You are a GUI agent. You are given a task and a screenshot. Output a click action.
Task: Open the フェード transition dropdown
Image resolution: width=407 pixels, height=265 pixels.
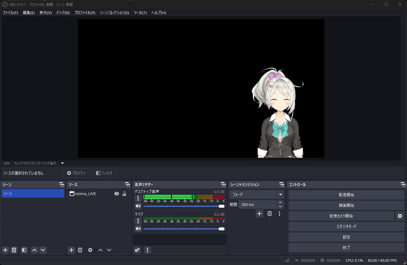tap(280, 194)
